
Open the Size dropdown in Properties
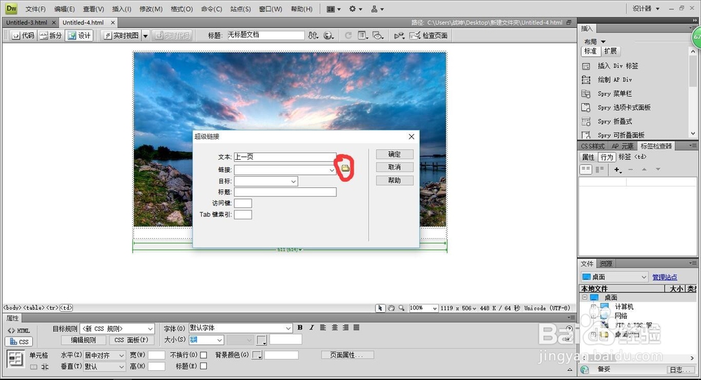(219, 340)
